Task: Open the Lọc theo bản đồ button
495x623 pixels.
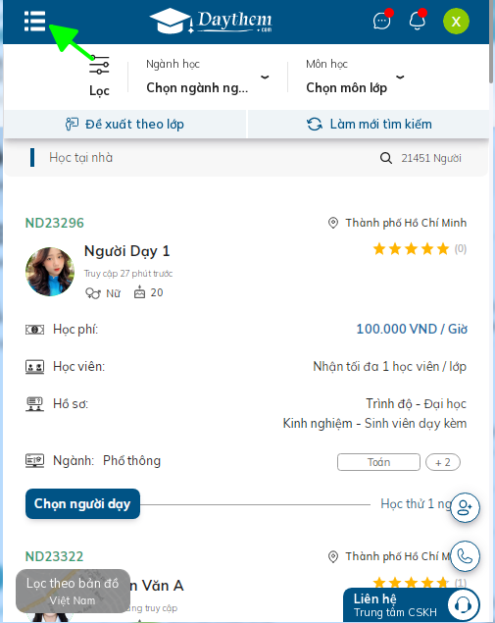Action: click(73, 592)
